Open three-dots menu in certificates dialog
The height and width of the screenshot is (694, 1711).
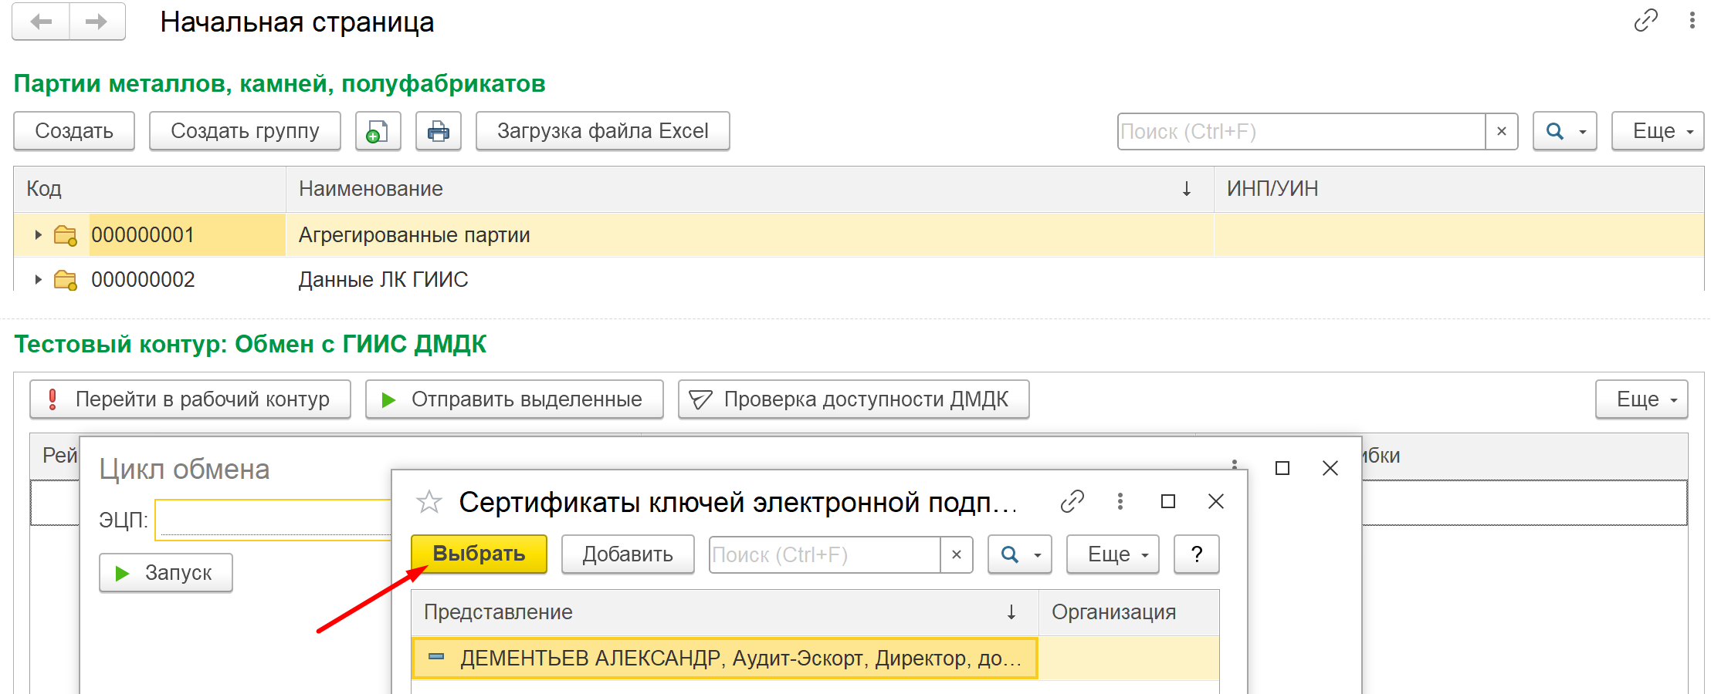pos(1120,502)
